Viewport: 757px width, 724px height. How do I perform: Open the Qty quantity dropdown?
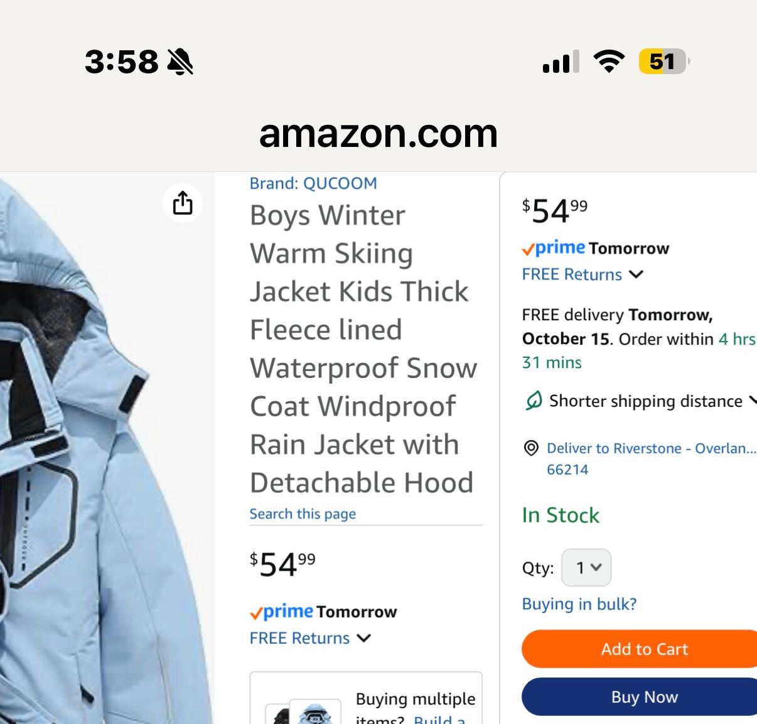click(x=586, y=568)
